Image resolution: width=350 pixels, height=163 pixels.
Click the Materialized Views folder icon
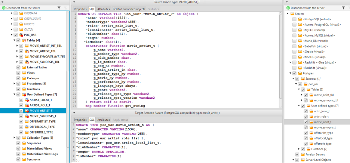(24, 148)
